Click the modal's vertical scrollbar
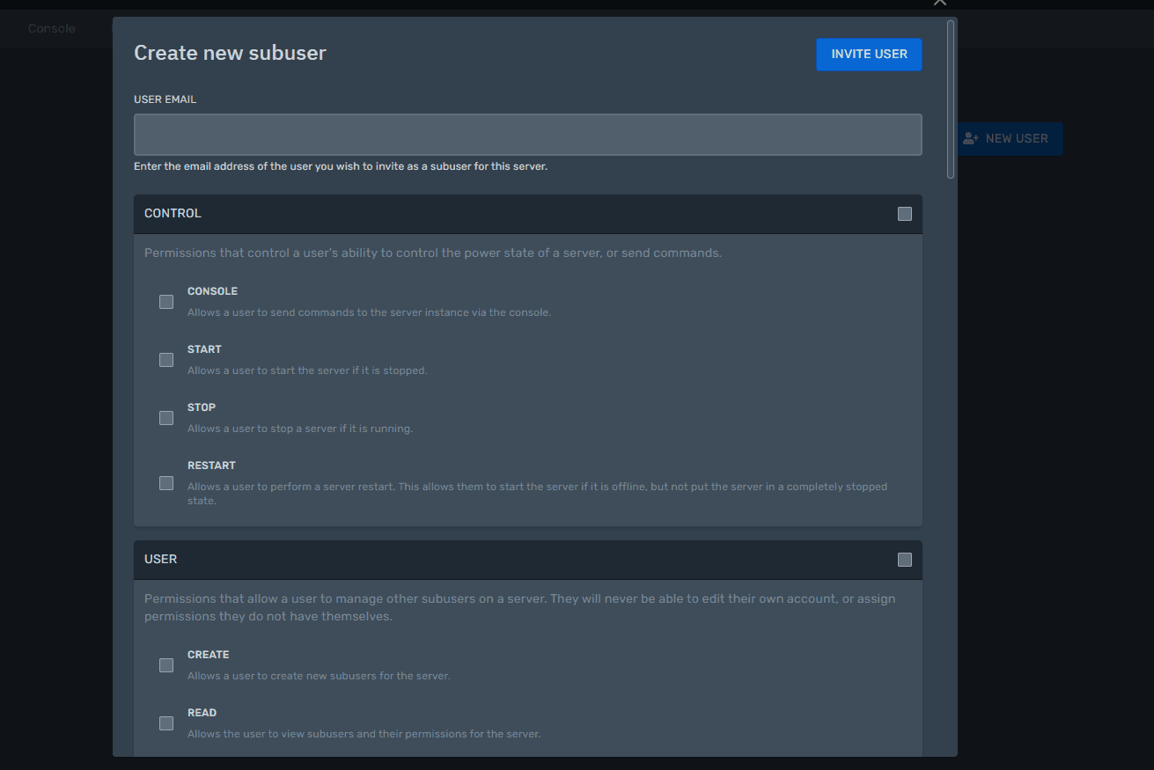Viewport: 1154px width, 770px height. (x=951, y=99)
